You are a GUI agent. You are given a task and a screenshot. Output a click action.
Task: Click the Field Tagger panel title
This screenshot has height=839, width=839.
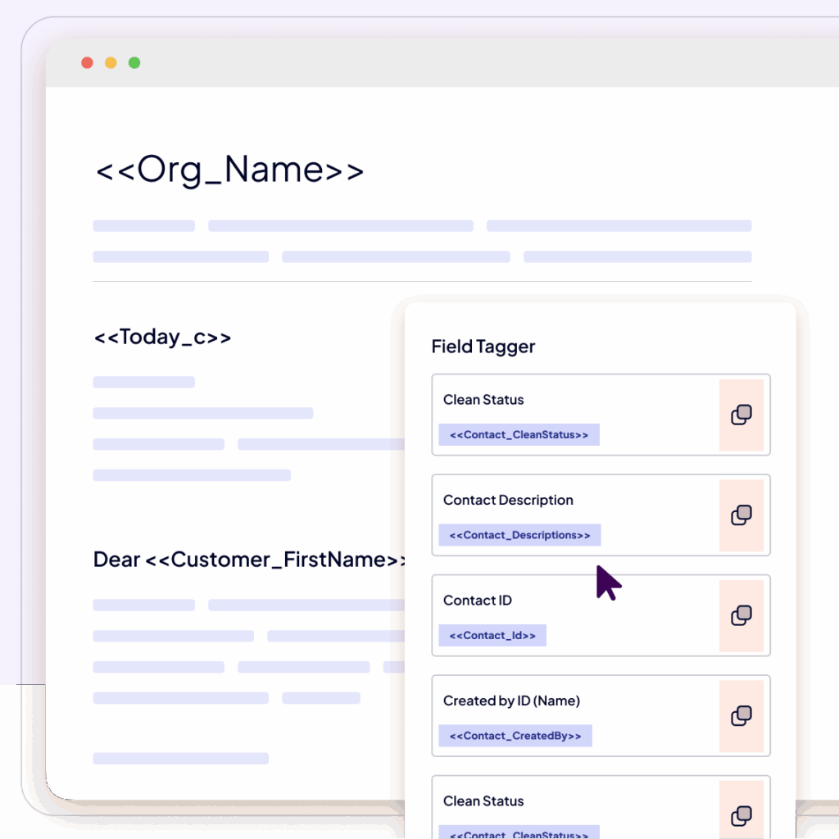click(483, 347)
